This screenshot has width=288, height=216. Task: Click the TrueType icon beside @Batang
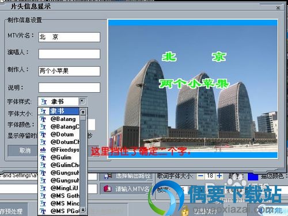coord(43,119)
